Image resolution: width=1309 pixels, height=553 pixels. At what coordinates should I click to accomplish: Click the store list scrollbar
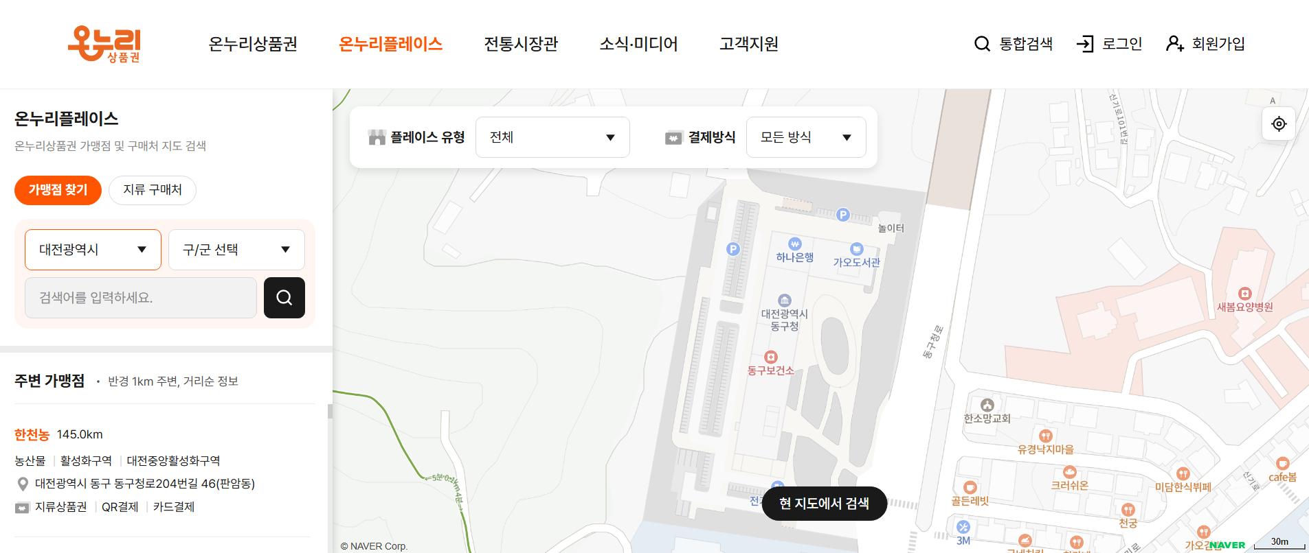coord(330,412)
